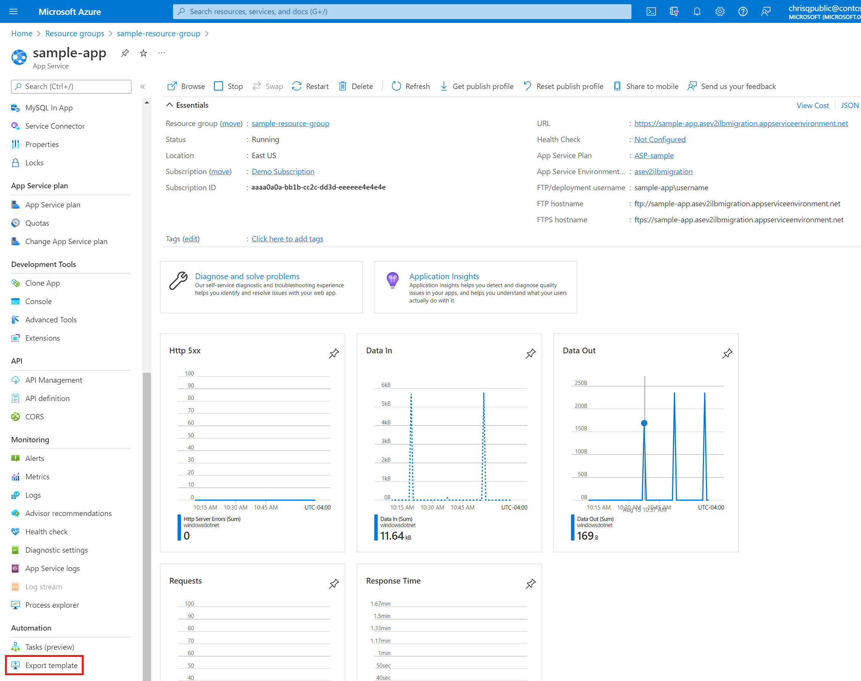The image size is (861, 681).
Task: Click the ASP-sample App Service Plan link
Action: [654, 155]
